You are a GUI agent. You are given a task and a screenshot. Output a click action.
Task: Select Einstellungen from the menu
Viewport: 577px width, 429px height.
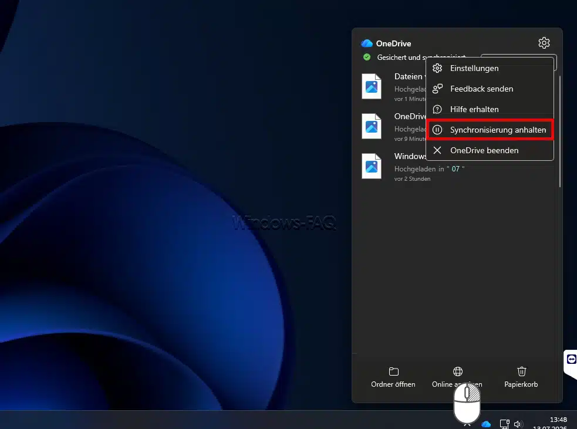coord(490,68)
